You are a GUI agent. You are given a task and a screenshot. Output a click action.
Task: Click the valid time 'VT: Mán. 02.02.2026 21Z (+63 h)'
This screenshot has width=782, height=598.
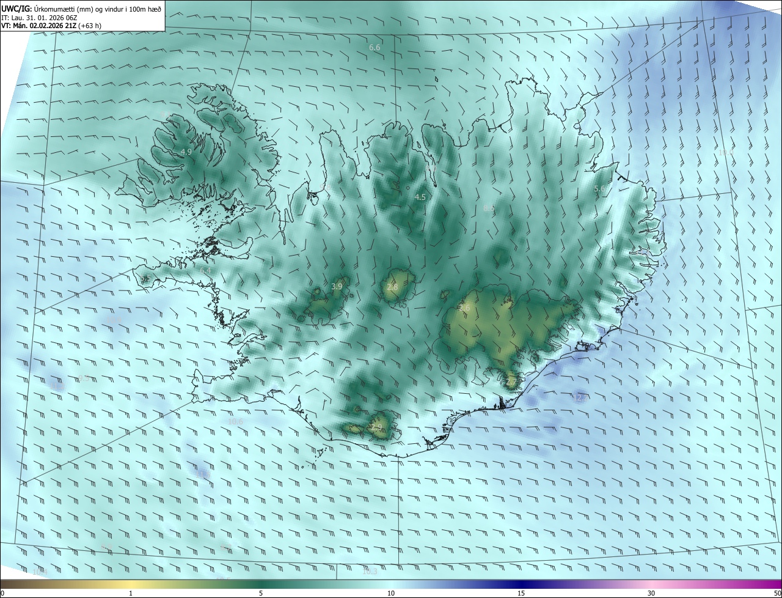[x=51, y=26]
